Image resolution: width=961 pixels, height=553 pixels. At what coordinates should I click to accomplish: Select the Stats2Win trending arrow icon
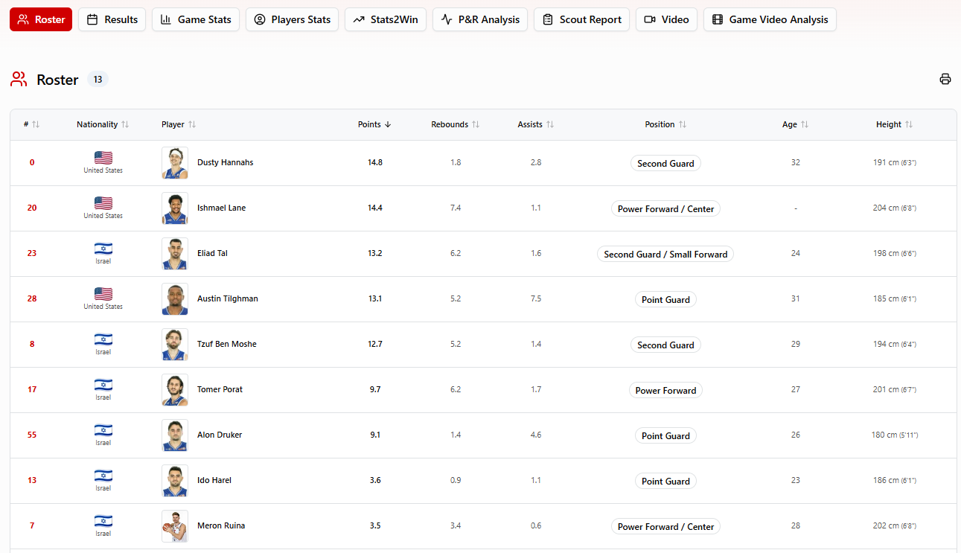click(x=358, y=19)
